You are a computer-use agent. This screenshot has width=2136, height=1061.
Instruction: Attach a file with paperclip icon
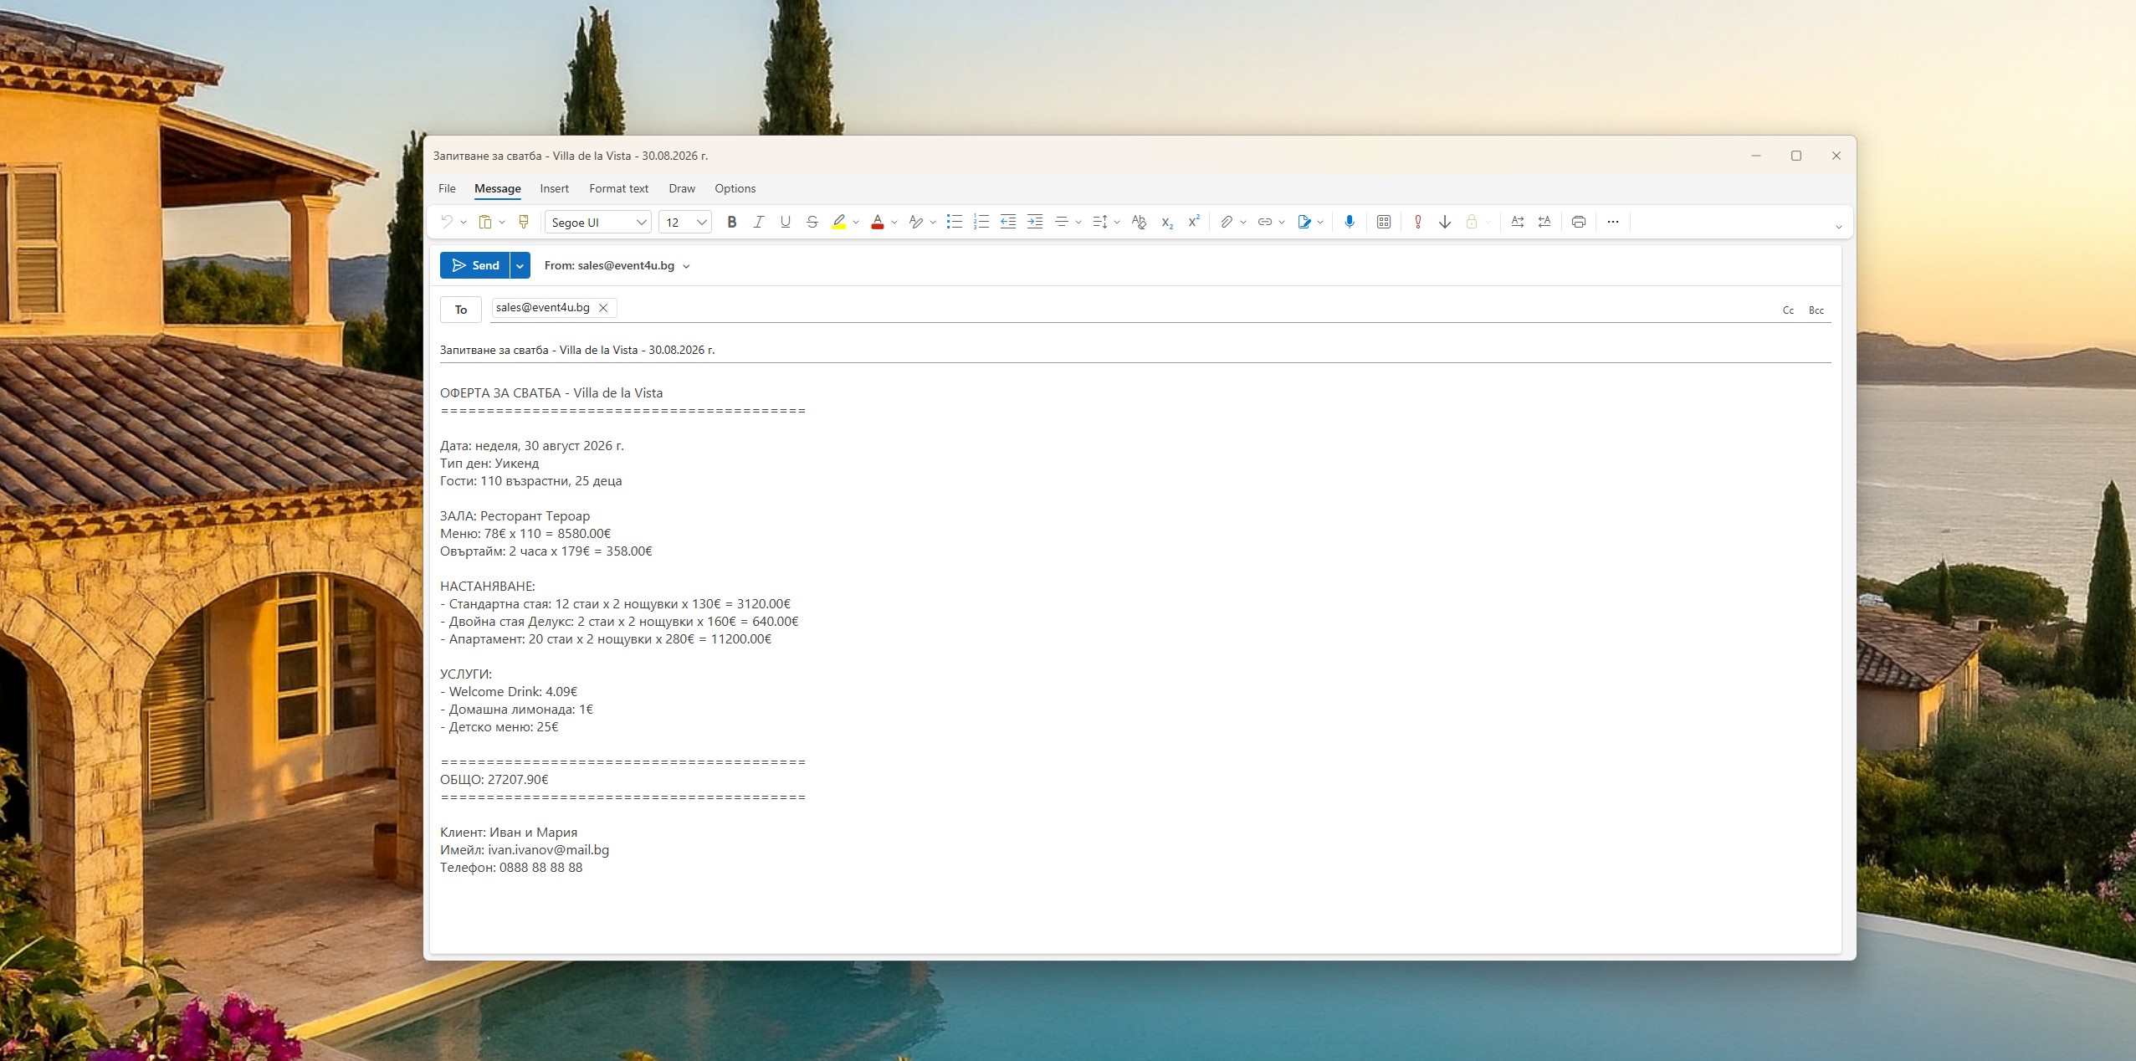click(1226, 222)
